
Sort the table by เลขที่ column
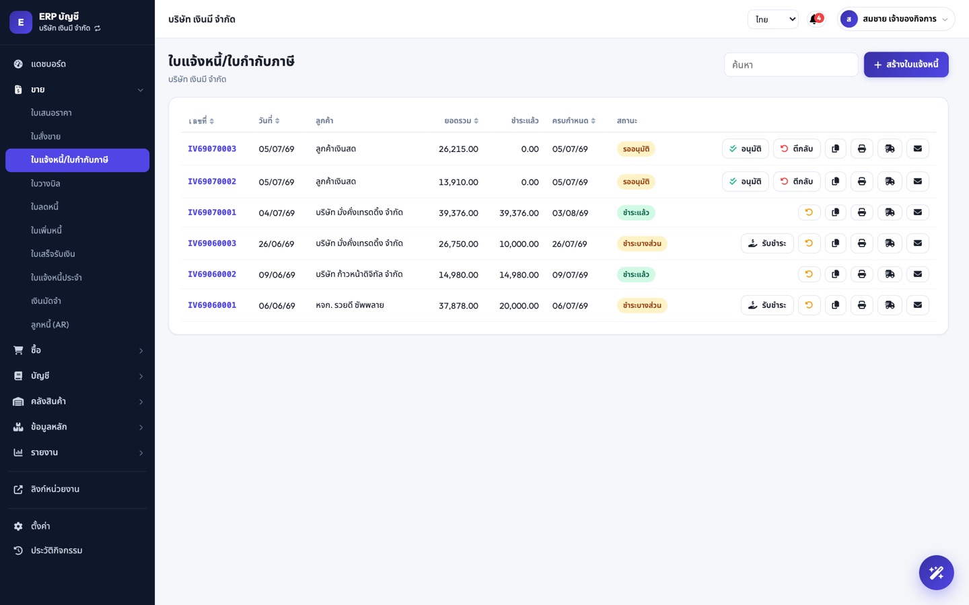(201, 121)
